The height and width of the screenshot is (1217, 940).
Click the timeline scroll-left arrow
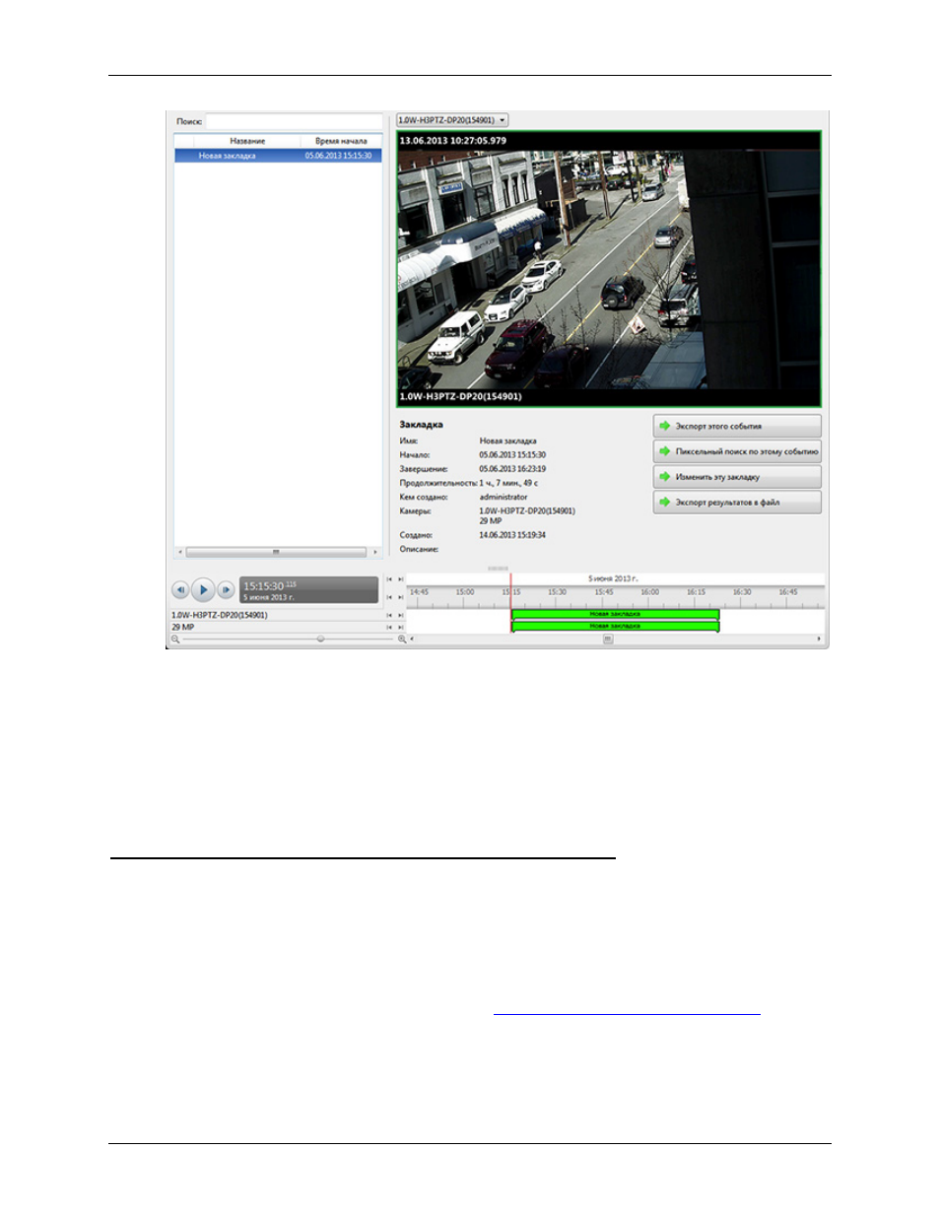click(412, 640)
